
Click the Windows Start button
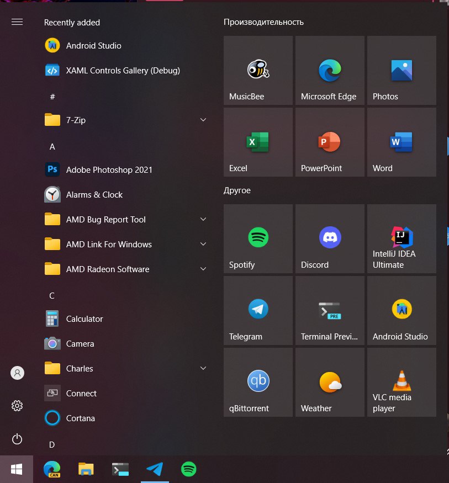tap(17, 469)
